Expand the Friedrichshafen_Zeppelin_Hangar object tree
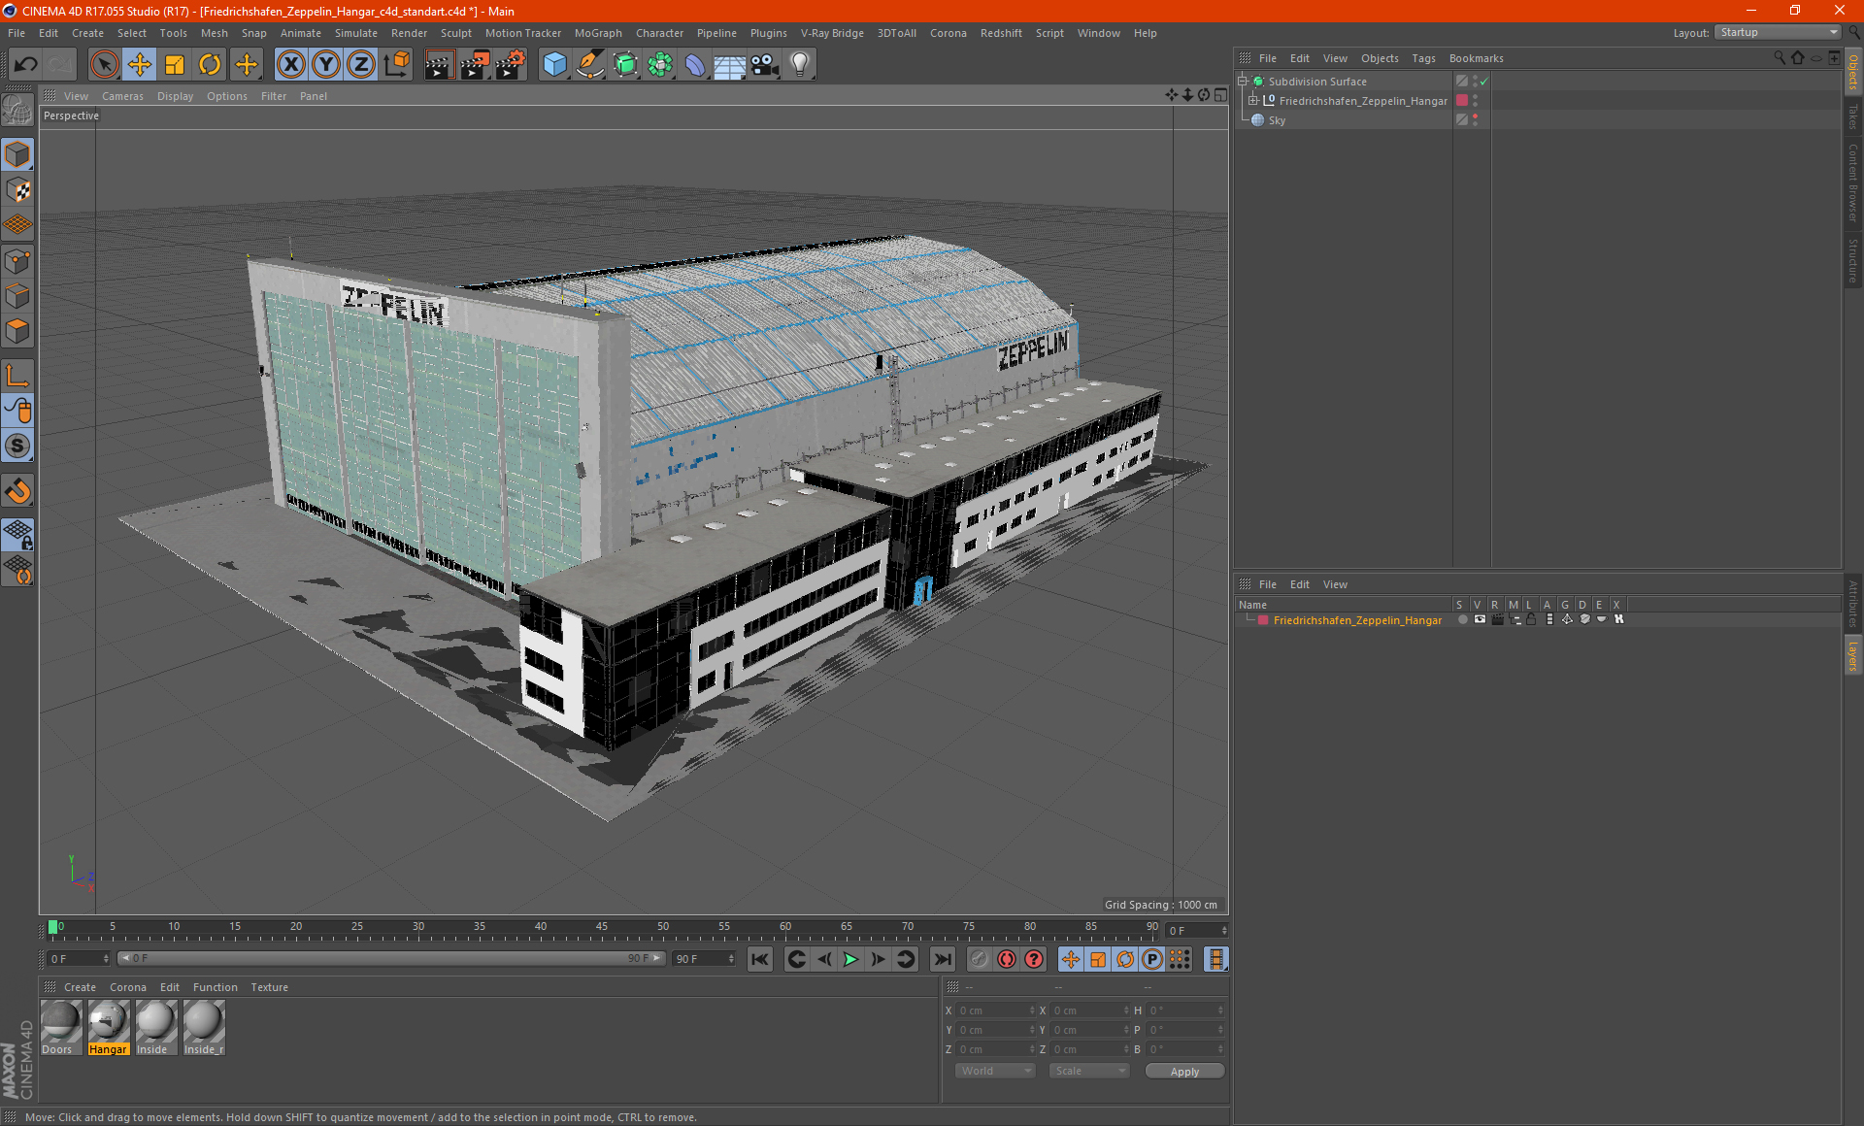Image resolution: width=1864 pixels, height=1126 pixels. [x=1253, y=100]
